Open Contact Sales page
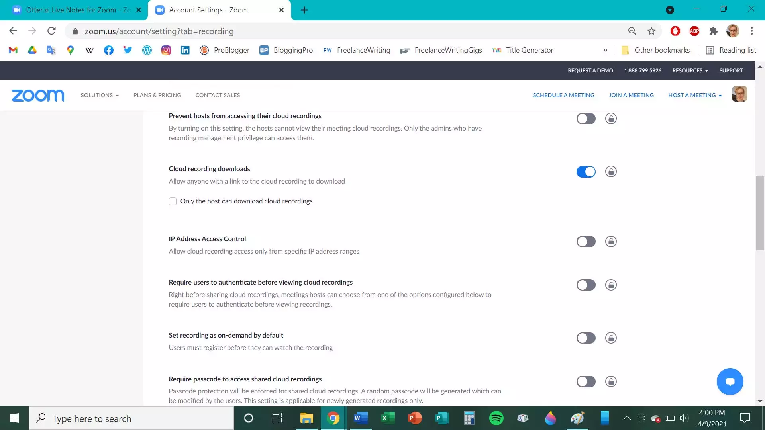 (x=218, y=95)
